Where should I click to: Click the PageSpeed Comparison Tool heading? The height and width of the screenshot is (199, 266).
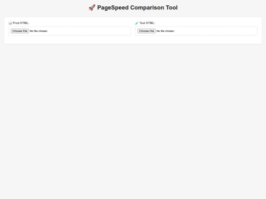click(133, 7)
